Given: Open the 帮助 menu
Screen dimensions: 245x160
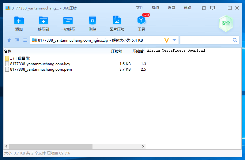Looking at the screenshot, I should [x=187, y=8].
